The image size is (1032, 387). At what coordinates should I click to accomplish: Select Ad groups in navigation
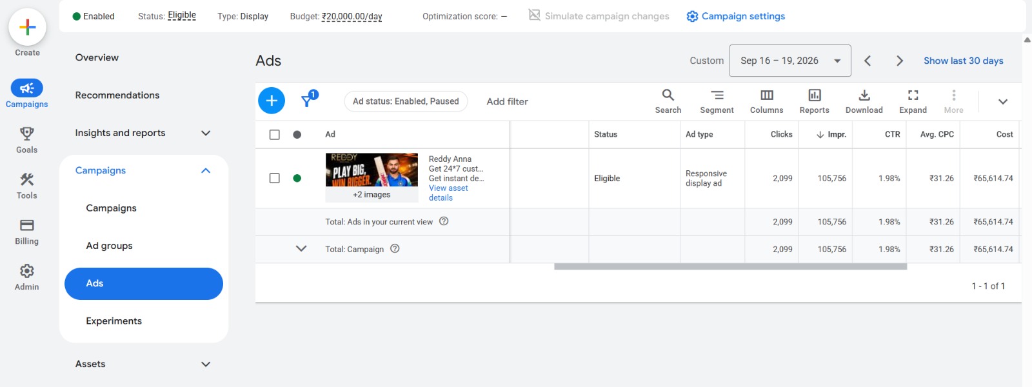point(109,245)
